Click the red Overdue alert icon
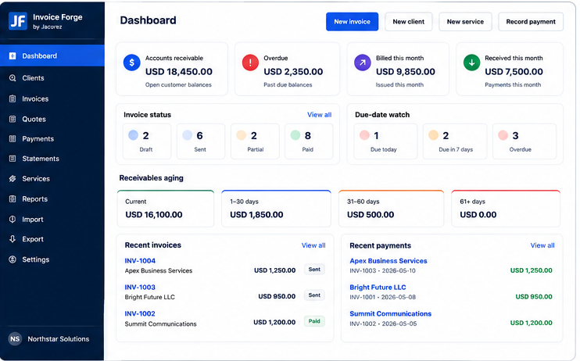This screenshot has height=361, width=580. [250, 63]
